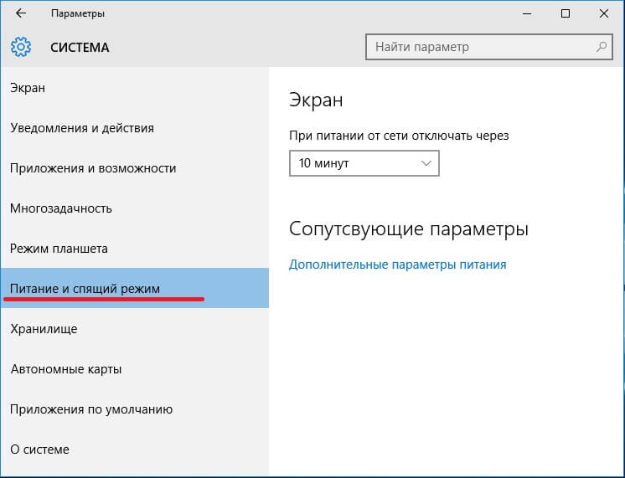
Task: Close the Параметры window
Action: [603, 13]
